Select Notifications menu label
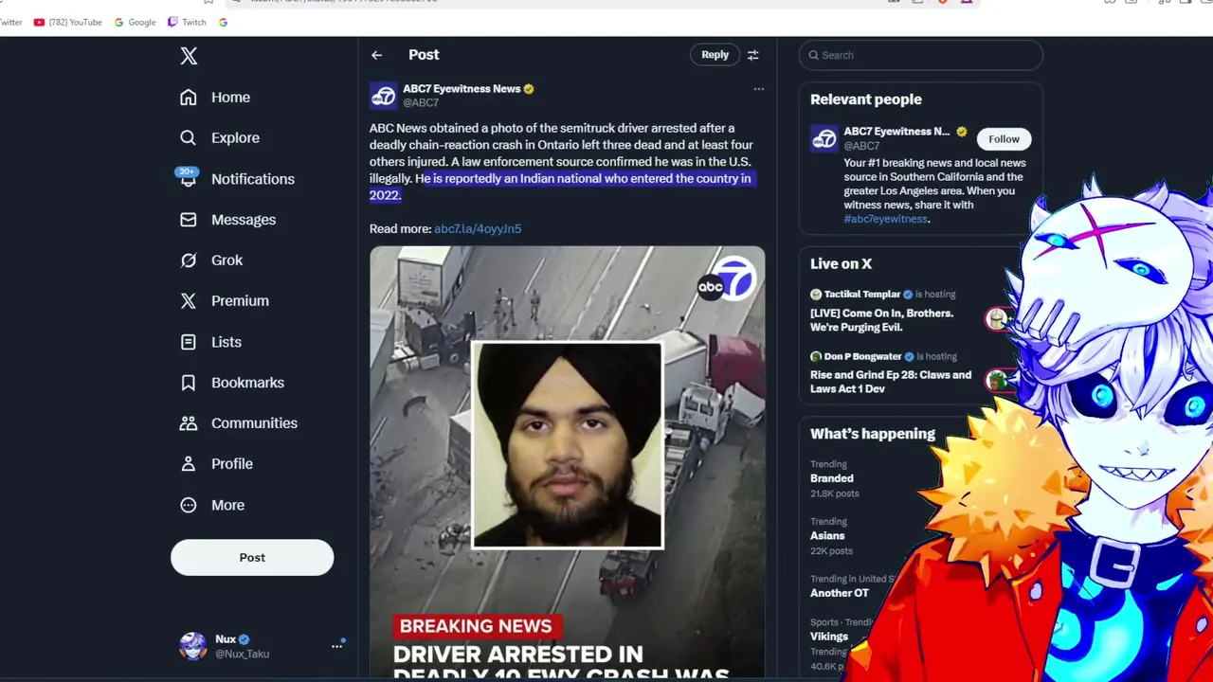1213x682 pixels. (x=253, y=178)
